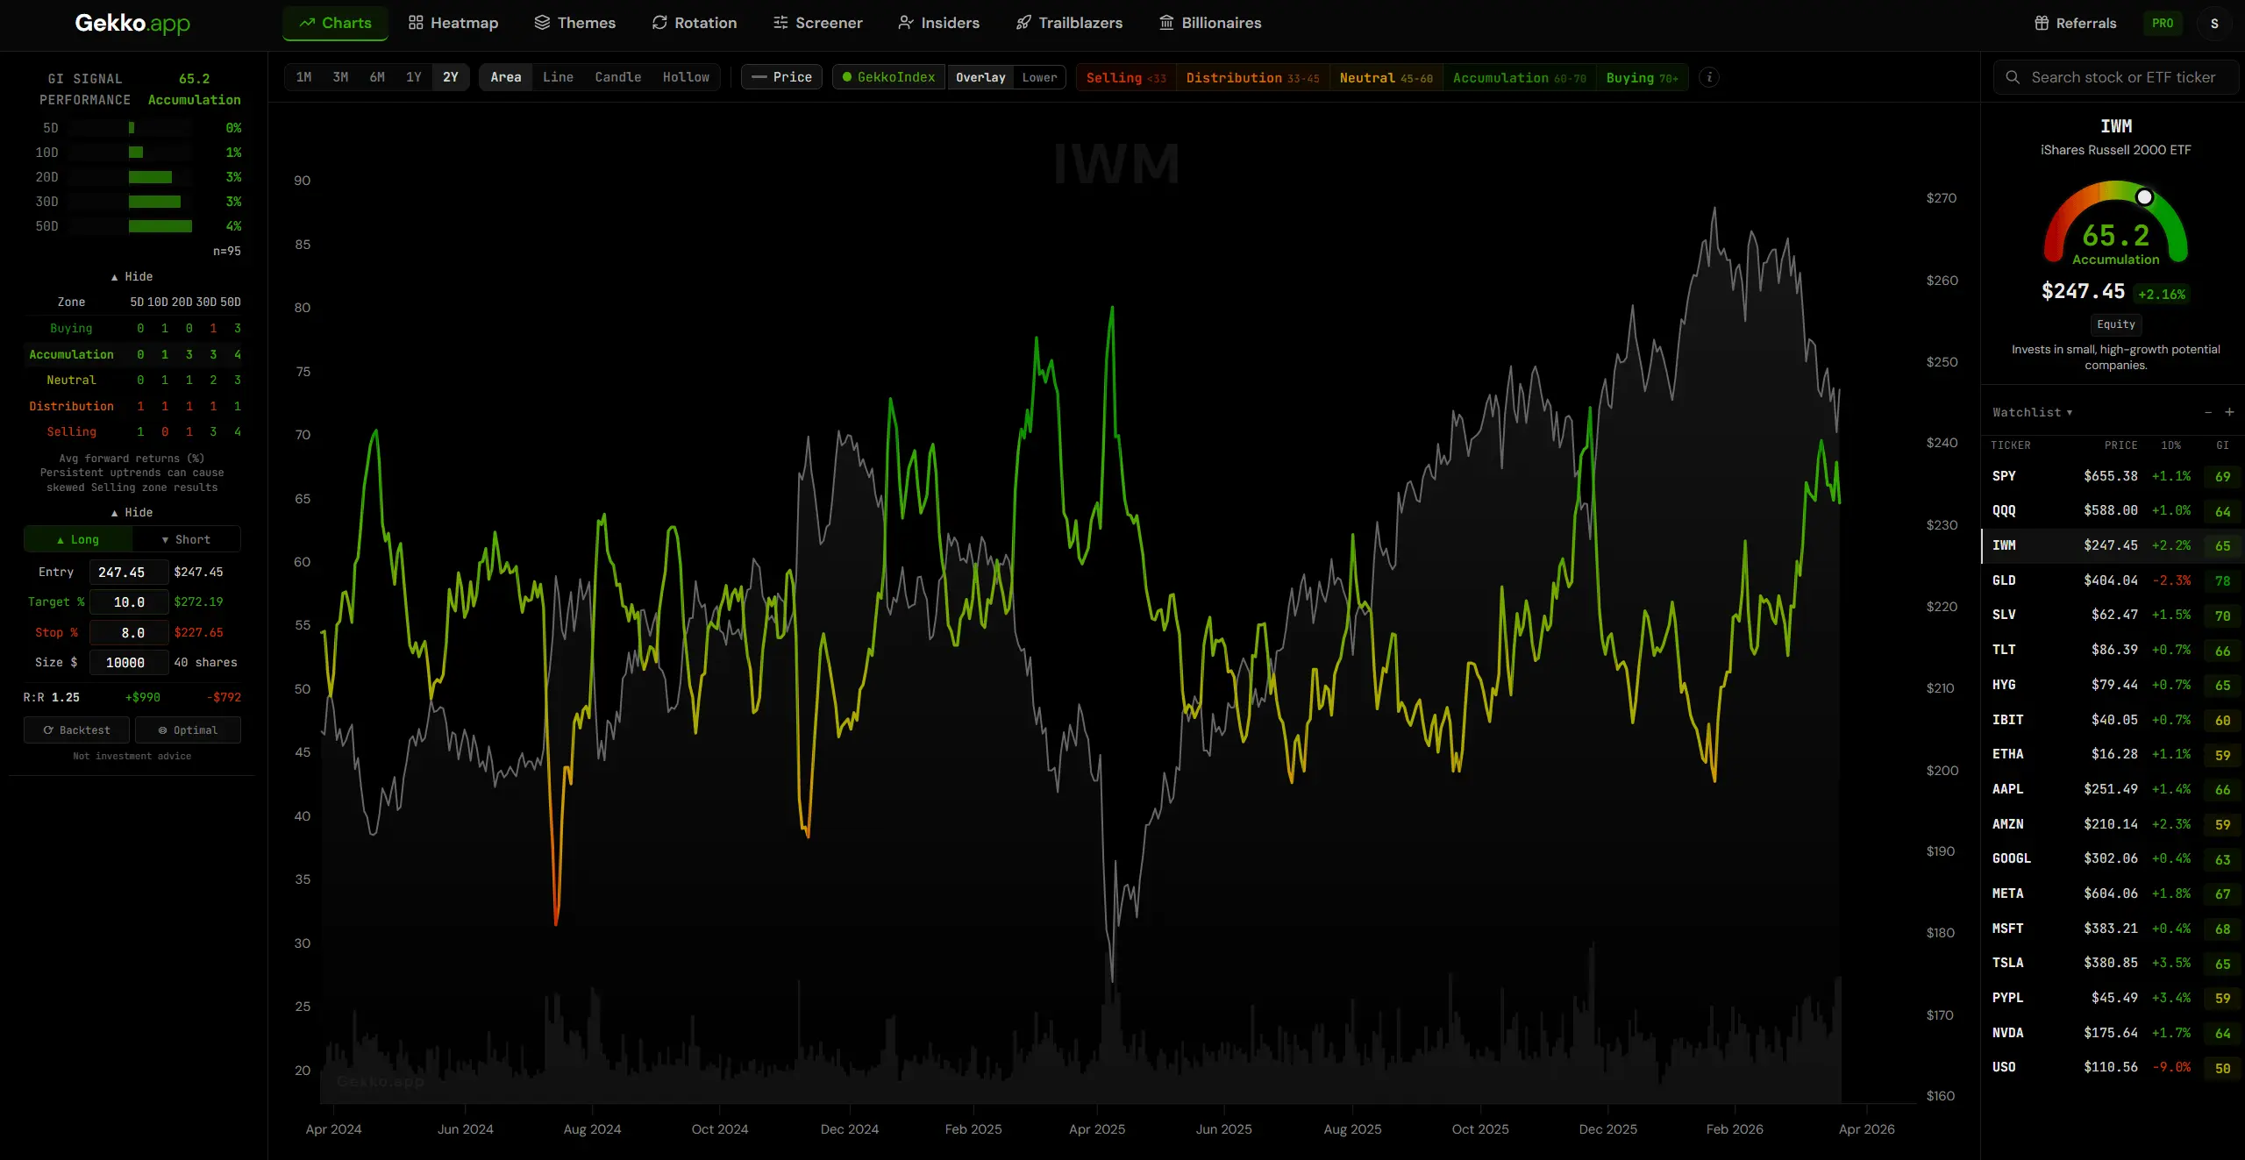Screen dimensions: 2245x1160
Task: Switch GekkoIndex display to Lower
Action: pyautogui.click(x=1038, y=77)
